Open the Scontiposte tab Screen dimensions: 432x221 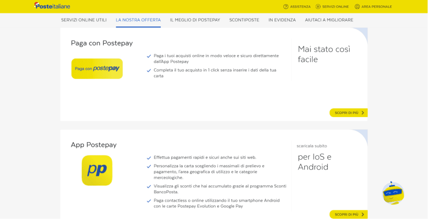244,20
